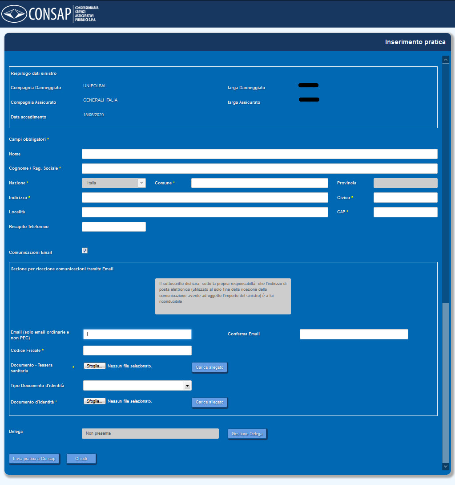Click the CONSAP logo

(50, 14)
